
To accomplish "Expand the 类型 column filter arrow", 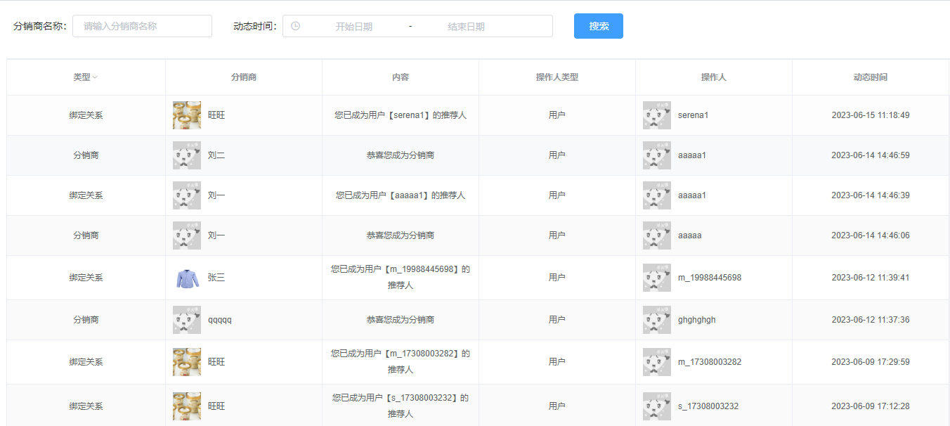I will coord(95,77).
